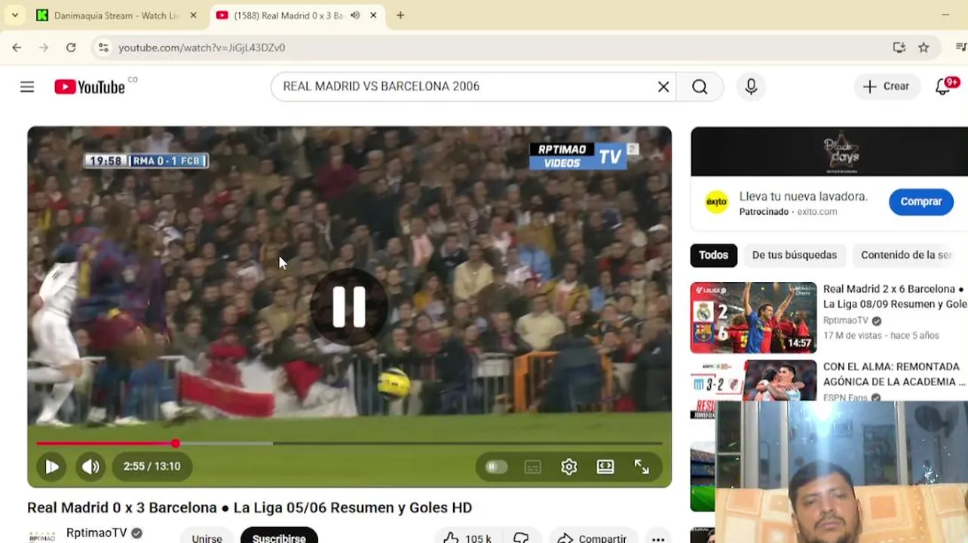Open RptimaoTV channel below the video
Screen dimensions: 968x543
point(96,532)
